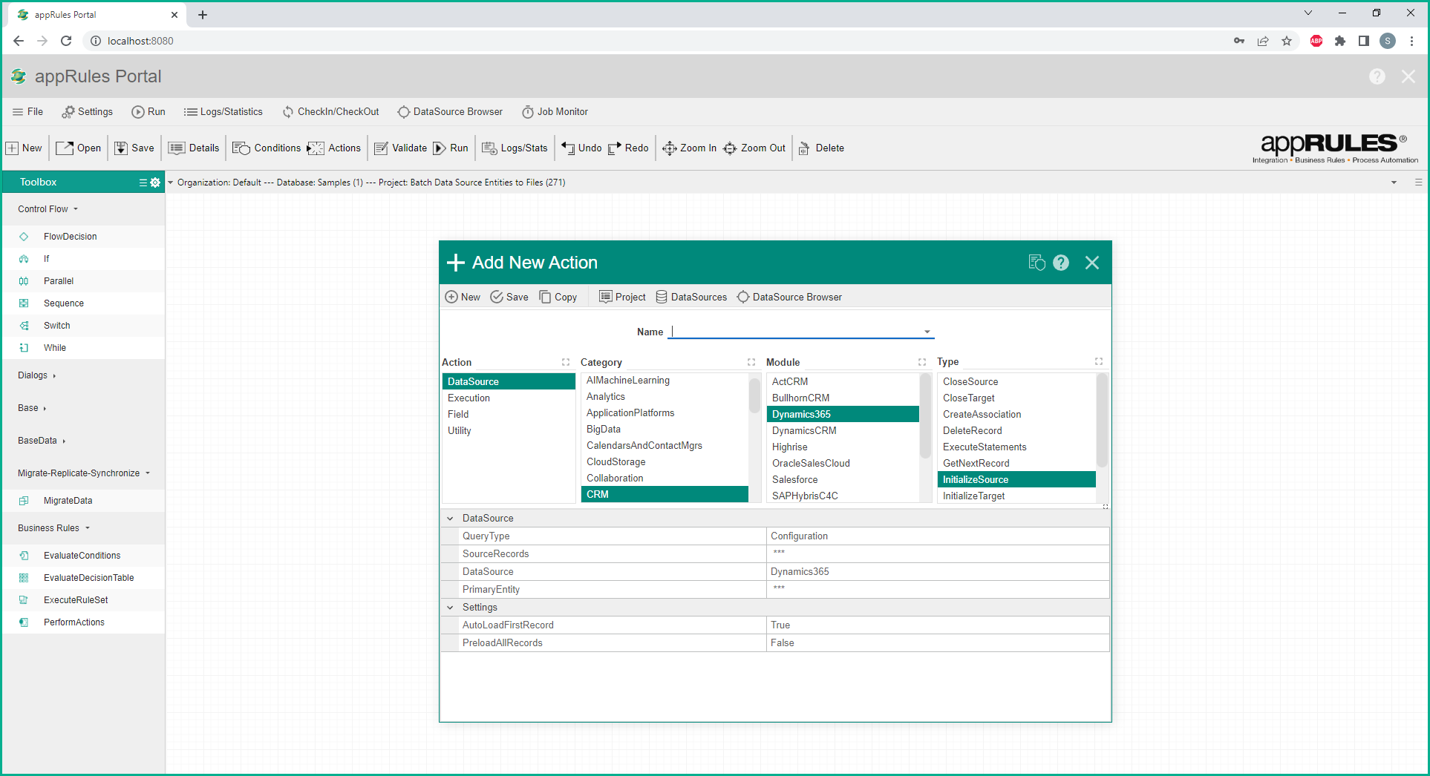Toggle maximize on the Category list panel

[751, 362]
